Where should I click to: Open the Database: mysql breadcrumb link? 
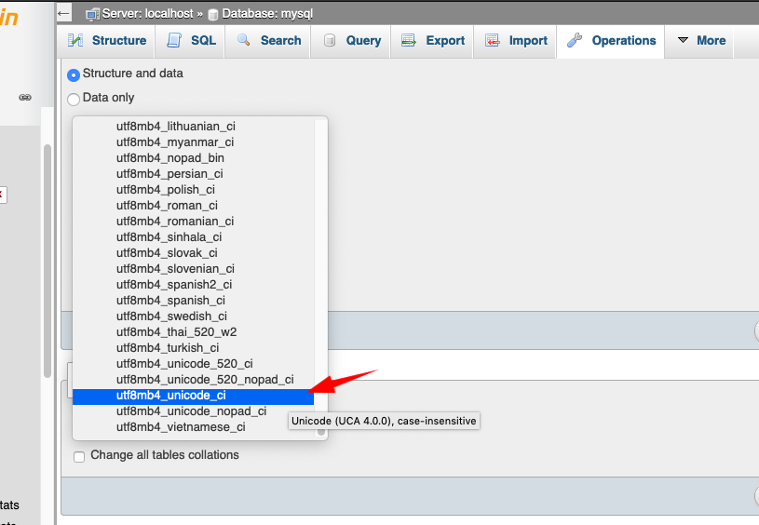267,14
